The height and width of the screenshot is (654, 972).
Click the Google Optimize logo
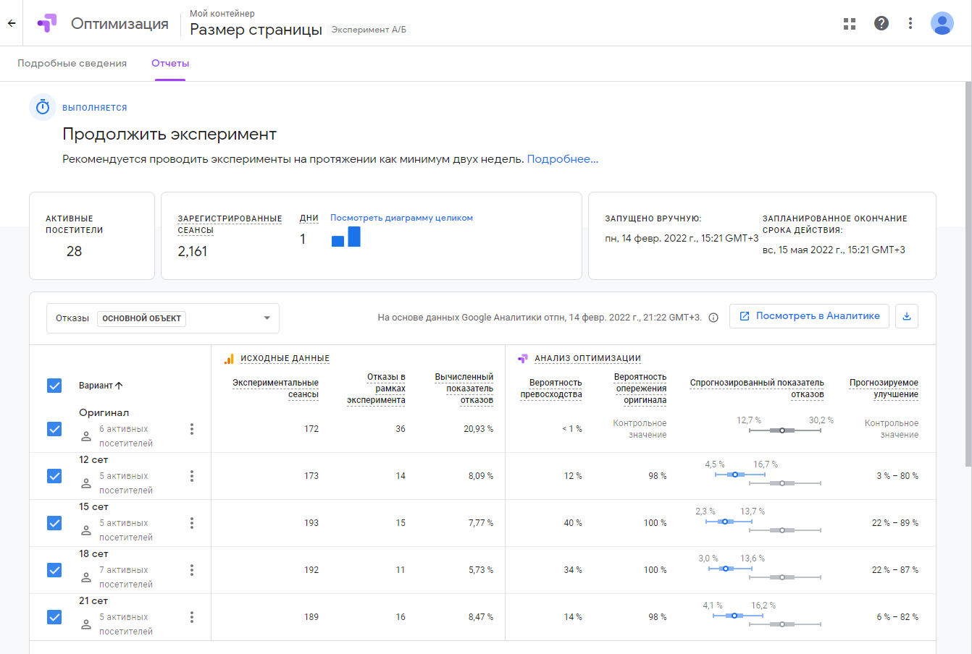(x=47, y=23)
